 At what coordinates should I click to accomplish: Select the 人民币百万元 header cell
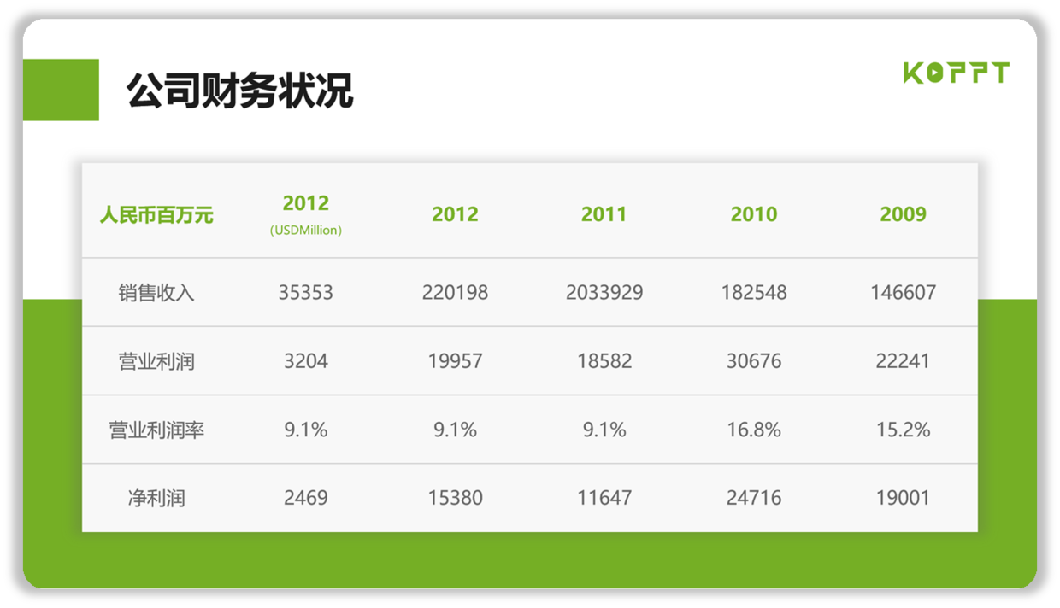pyautogui.click(x=156, y=214)
